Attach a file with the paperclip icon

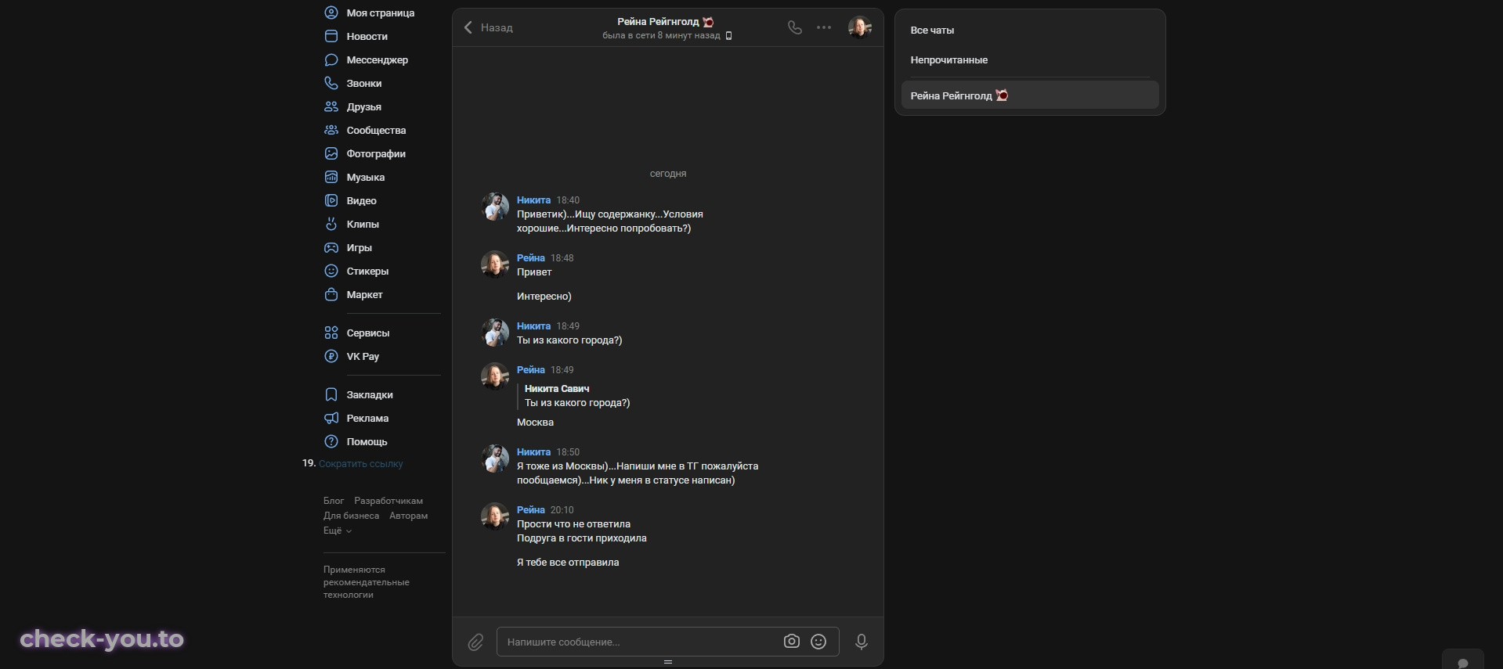[x=475, y=642]
